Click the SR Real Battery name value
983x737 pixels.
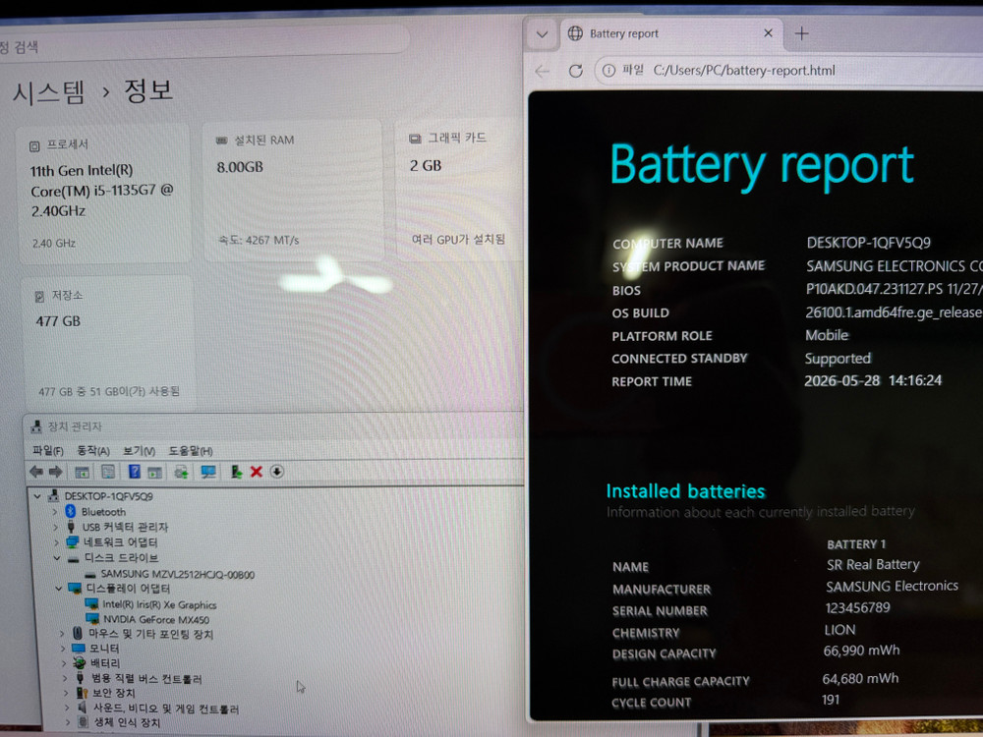(873, 565)
